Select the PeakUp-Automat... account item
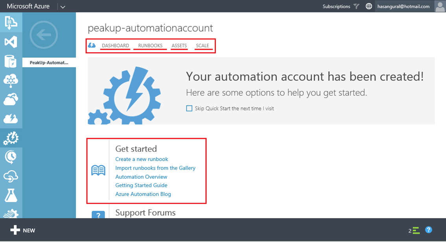This screenshot has height=242, width=446. pyautogui.click(x=49, y=63)
